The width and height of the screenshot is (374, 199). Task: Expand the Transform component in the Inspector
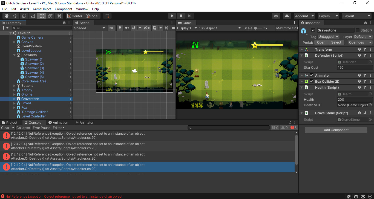[302, 49]
